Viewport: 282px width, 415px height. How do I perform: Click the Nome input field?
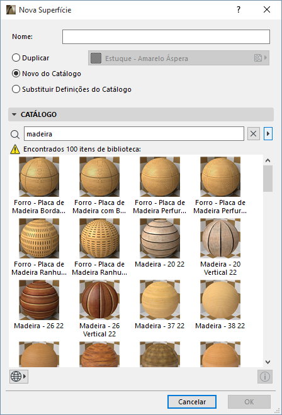(x=166, y=36)
